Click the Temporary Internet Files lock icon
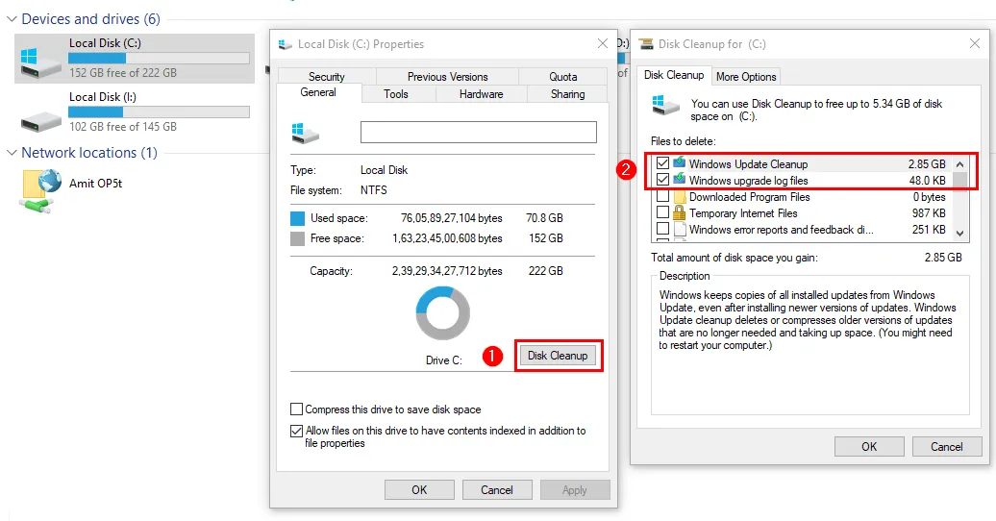The image size is (996, 521). (x=679, y=212)
